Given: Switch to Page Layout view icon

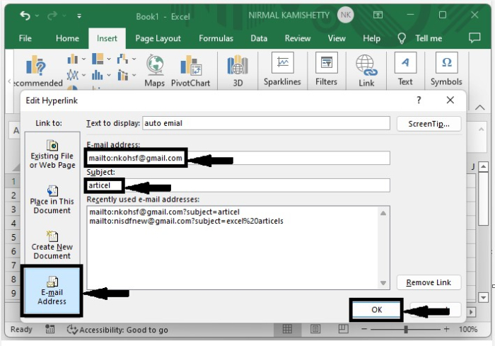Looking at the screenshot, I should point(315,329).
